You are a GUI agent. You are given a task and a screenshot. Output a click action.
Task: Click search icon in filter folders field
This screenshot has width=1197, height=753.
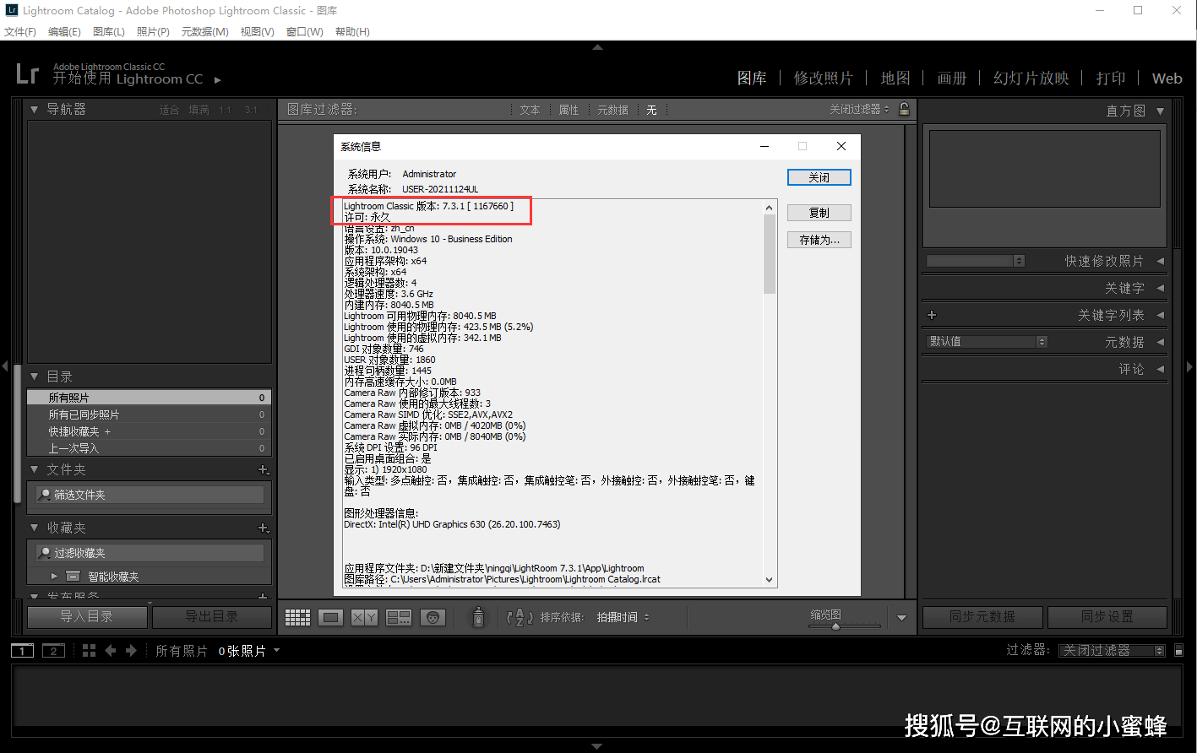[45, 495]
